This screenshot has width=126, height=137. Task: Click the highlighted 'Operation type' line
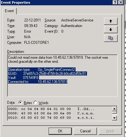tap(42, 70)
